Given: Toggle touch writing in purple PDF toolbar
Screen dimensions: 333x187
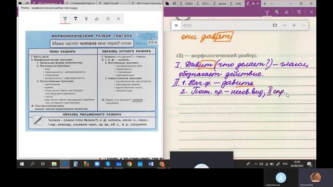Looking at the screenshot, I should [299, 12].
